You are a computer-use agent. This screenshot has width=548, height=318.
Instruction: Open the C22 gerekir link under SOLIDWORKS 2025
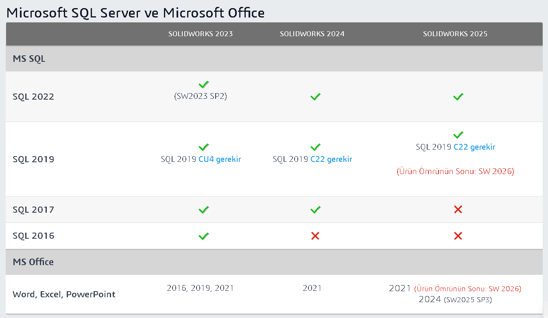pos(474,147)
